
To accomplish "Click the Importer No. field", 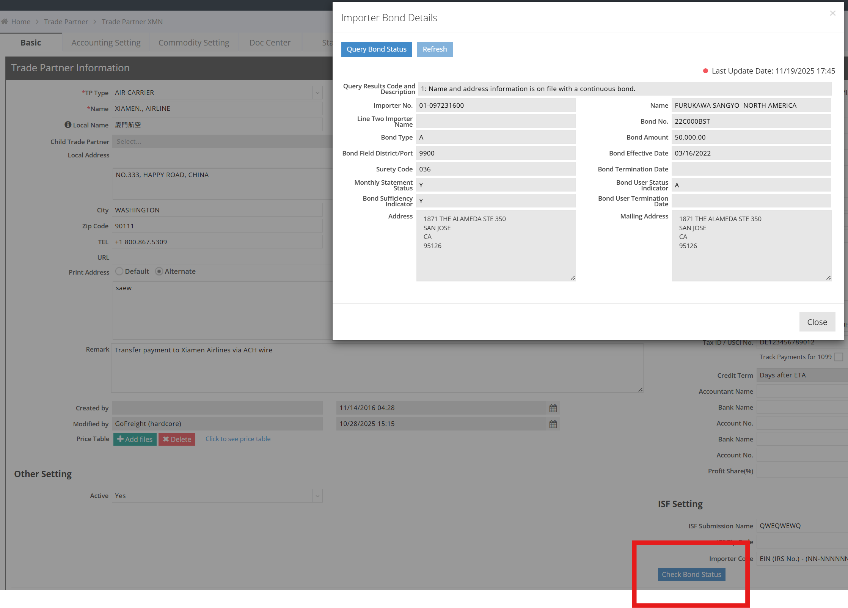I will pos(495,105).
